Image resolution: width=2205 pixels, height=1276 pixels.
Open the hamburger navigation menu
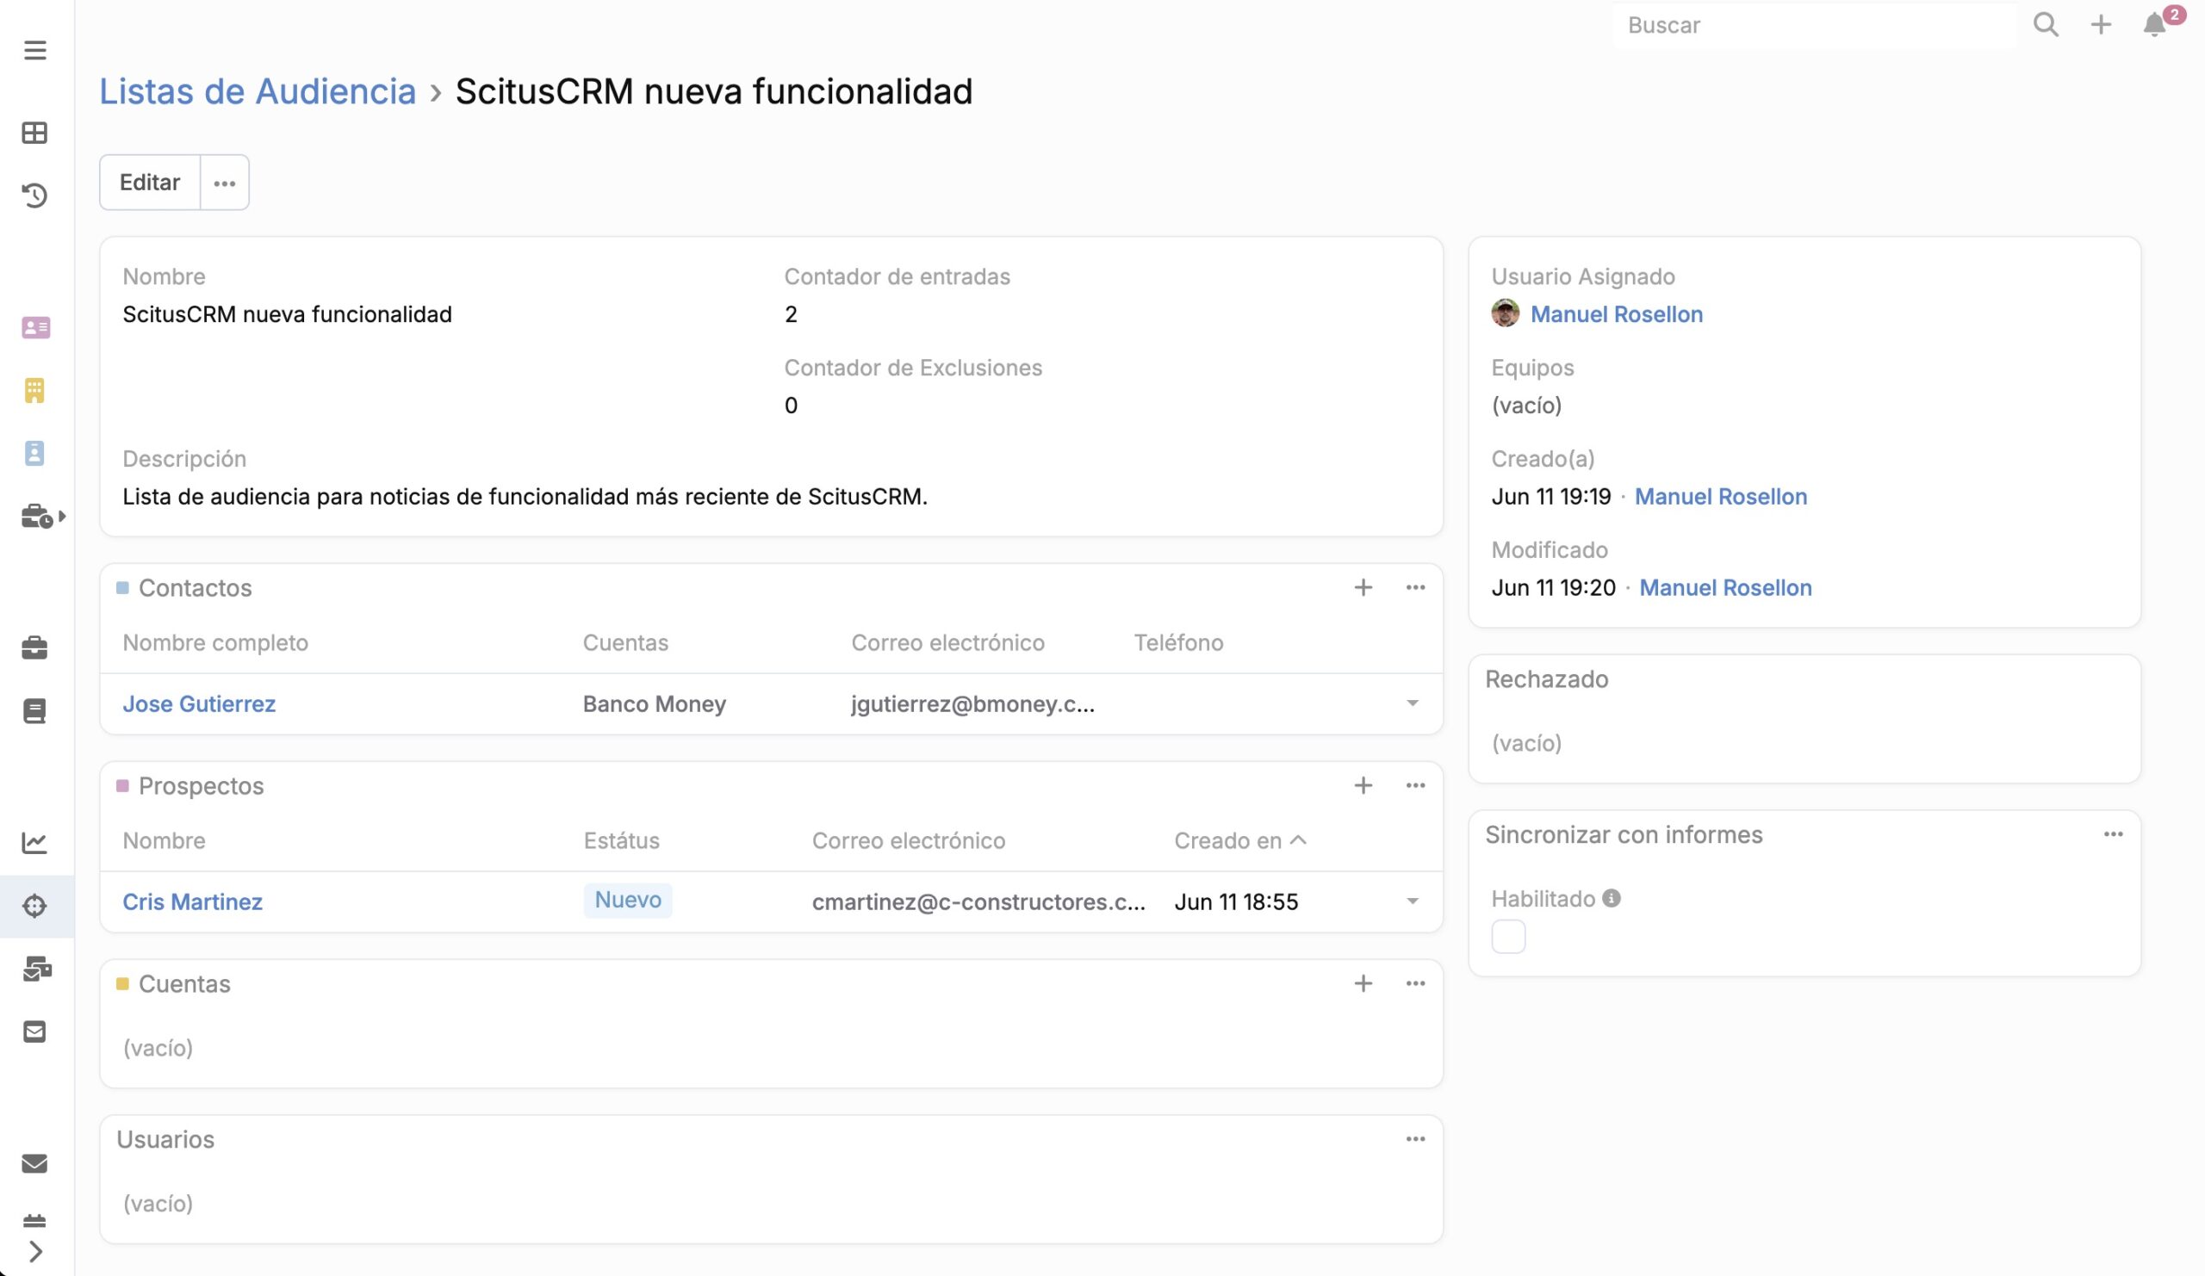35,50
